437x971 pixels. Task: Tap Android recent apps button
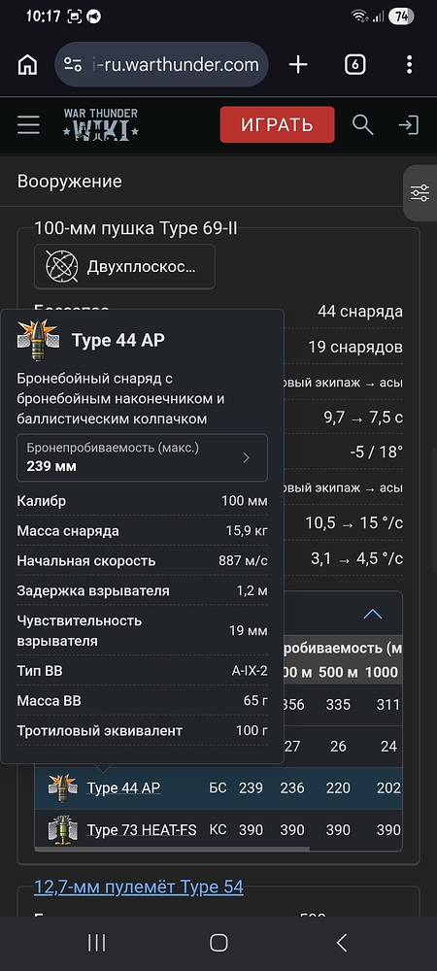pos(96,943)
